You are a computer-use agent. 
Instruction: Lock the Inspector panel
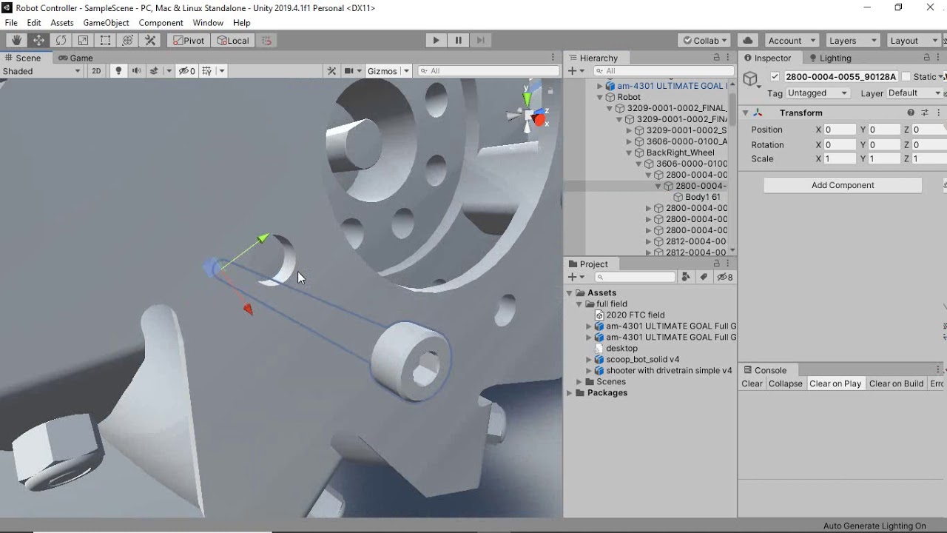(927, 58)
